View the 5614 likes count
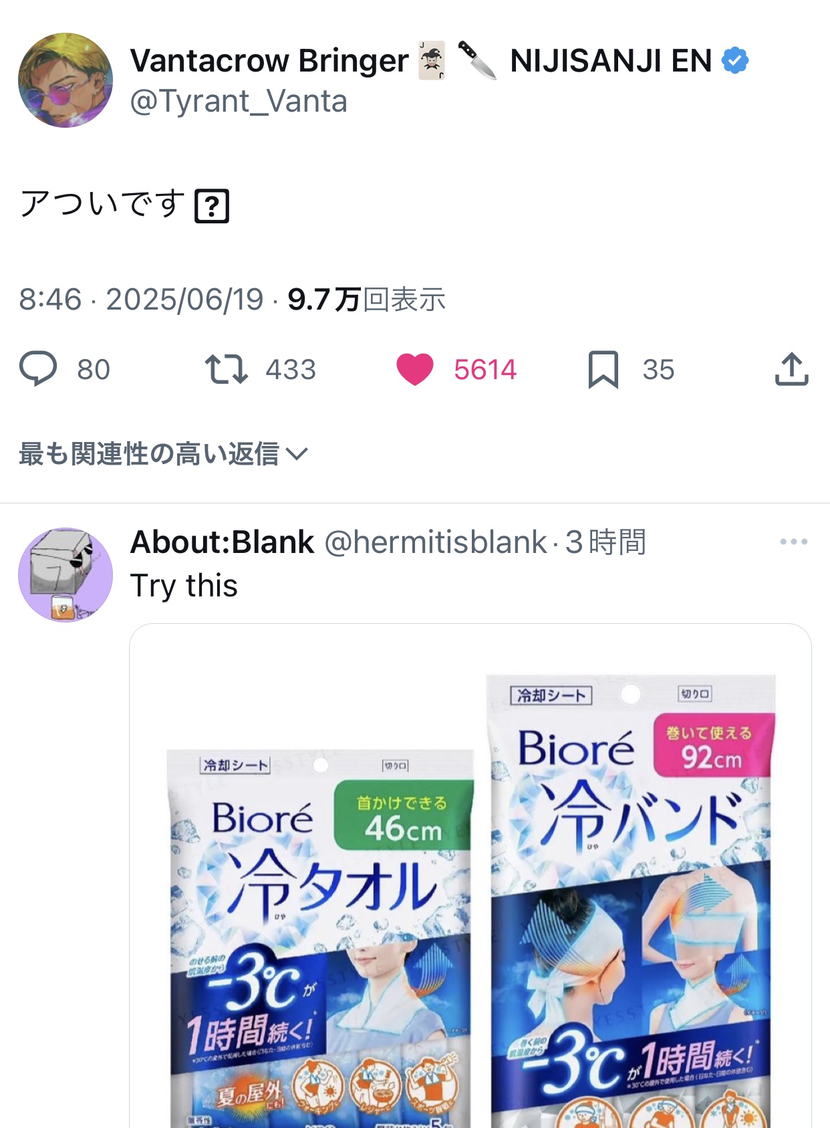The width and height of the screenshot is (830, 1128). (x=485, y=370)
